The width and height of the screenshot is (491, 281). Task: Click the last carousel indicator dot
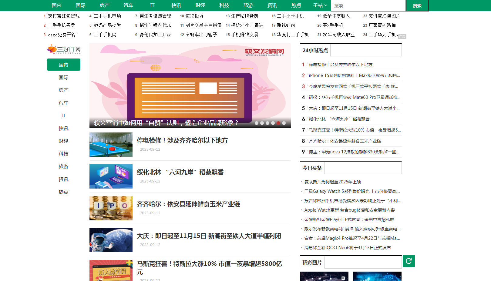point(284,123)
